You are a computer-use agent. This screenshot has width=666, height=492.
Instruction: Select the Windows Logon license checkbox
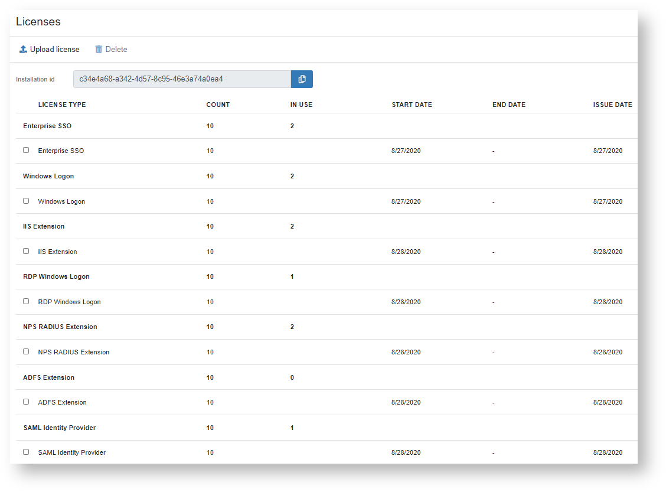coord(26,201)
